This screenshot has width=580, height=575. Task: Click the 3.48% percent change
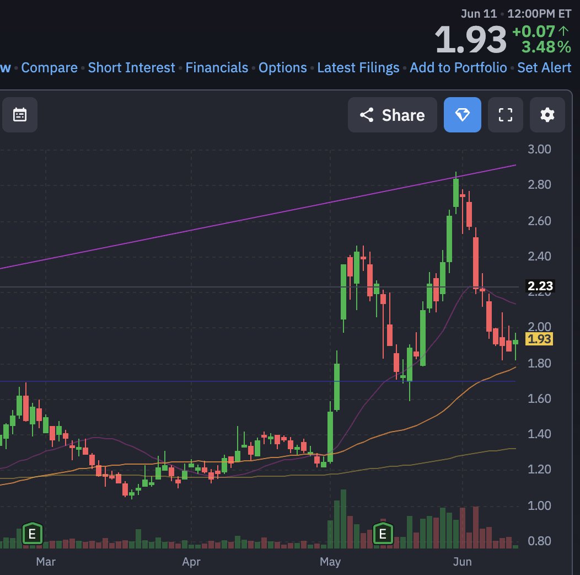pos(546,47)
